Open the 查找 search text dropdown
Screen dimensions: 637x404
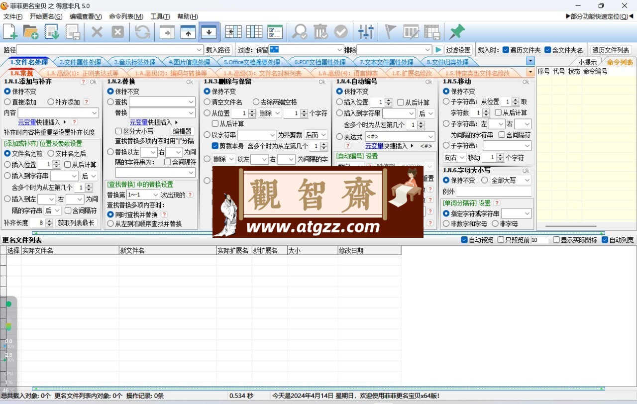pos(191,102)
